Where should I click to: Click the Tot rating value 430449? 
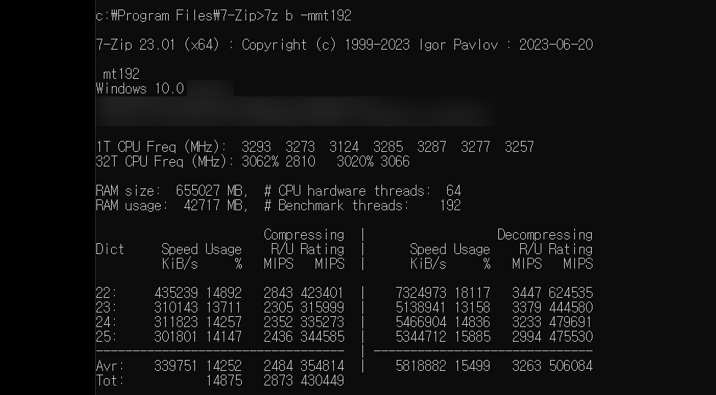(322, 380)
